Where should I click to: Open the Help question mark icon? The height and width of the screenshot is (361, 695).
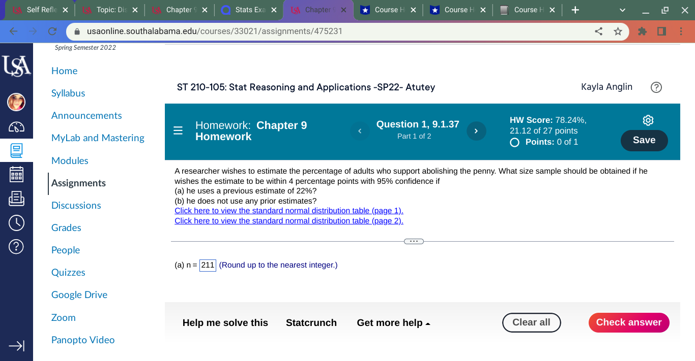tap(16, 247)
